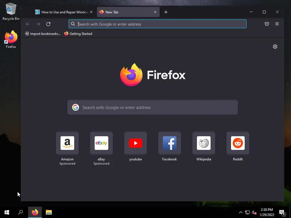291x218 pixels.
Task: Open a new tab with plus button
Action: coord(166,12)
